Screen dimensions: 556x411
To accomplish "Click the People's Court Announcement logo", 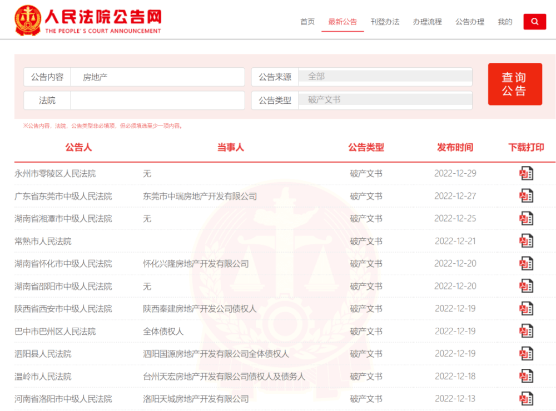I will tap(88, 20).
